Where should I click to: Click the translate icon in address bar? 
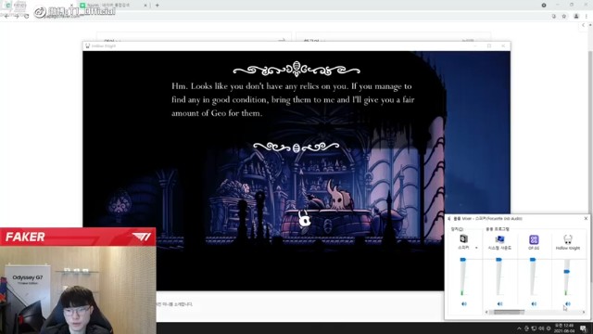click(554, 17)
